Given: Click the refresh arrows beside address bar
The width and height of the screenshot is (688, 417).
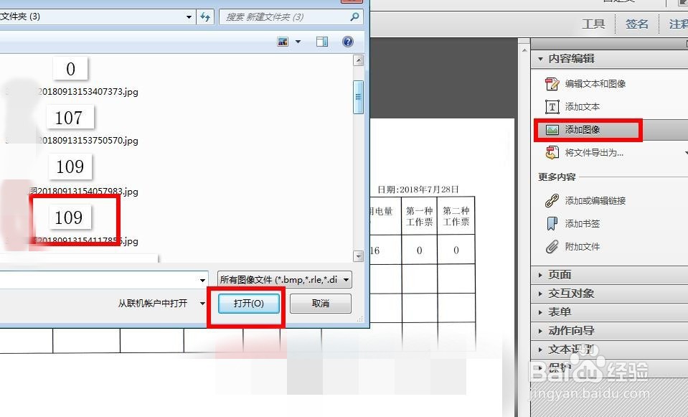Looking at the screenshot, I should click(x=205, y=17).
